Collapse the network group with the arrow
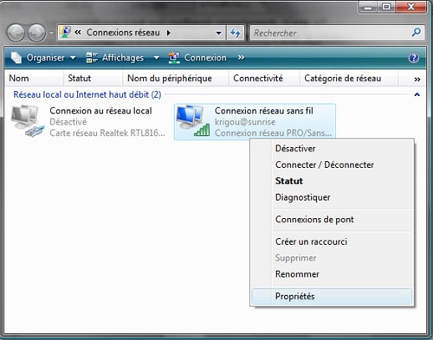The height and width of the screenshot is (340, 433). [417, 94]
